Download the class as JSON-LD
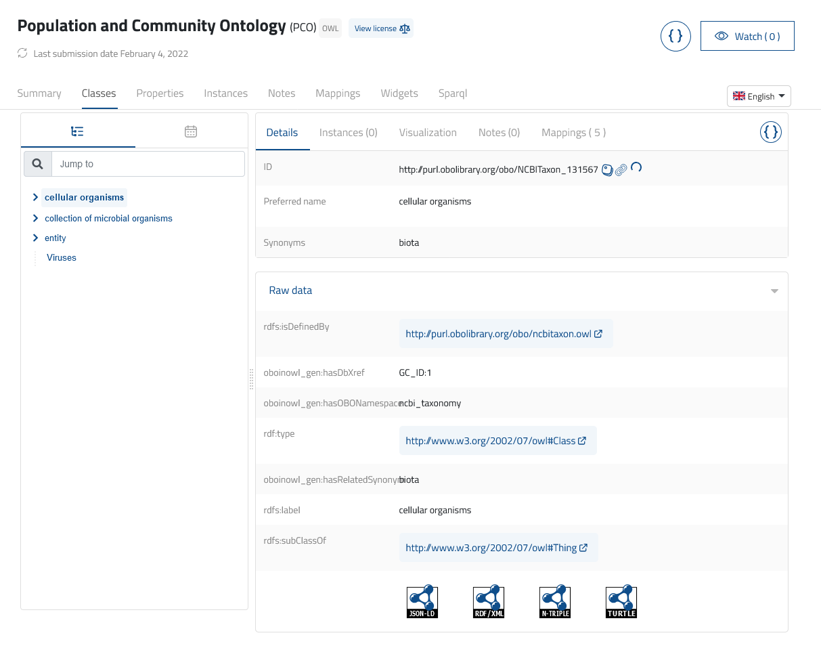Viewport: 821px width, 648px height. [x=422, y=601]
